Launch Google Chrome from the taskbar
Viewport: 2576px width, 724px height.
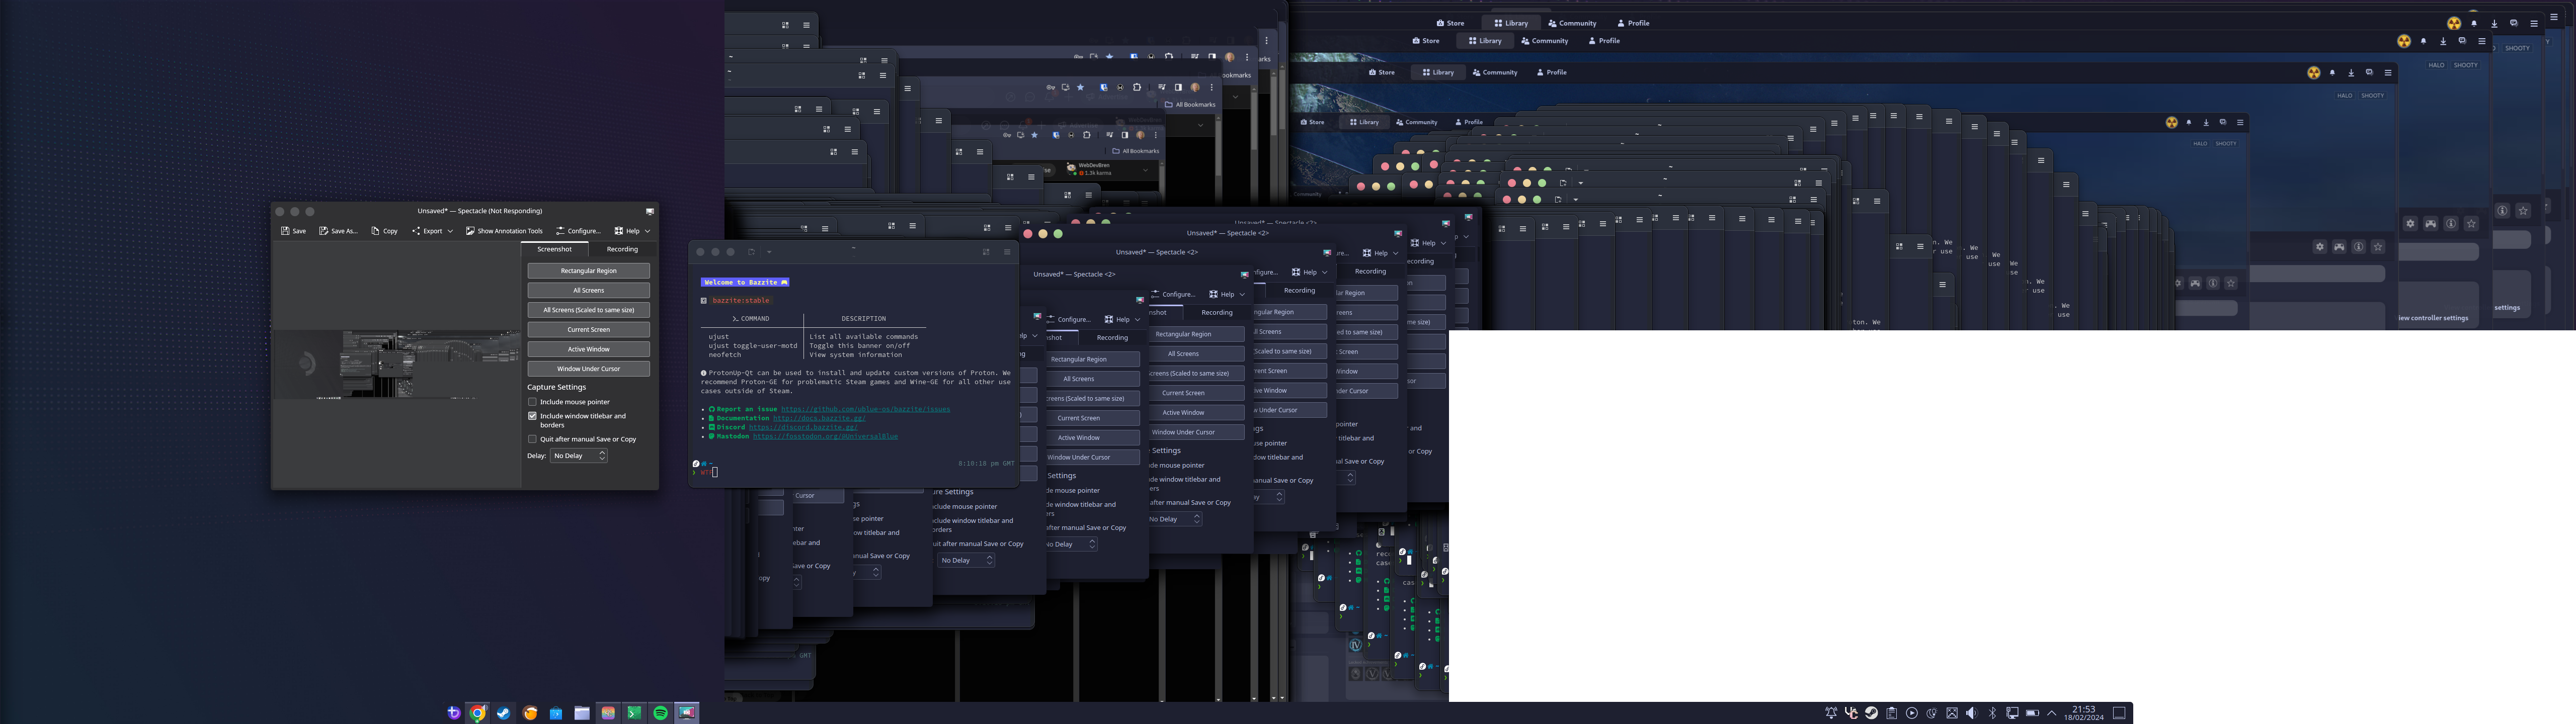478,713
